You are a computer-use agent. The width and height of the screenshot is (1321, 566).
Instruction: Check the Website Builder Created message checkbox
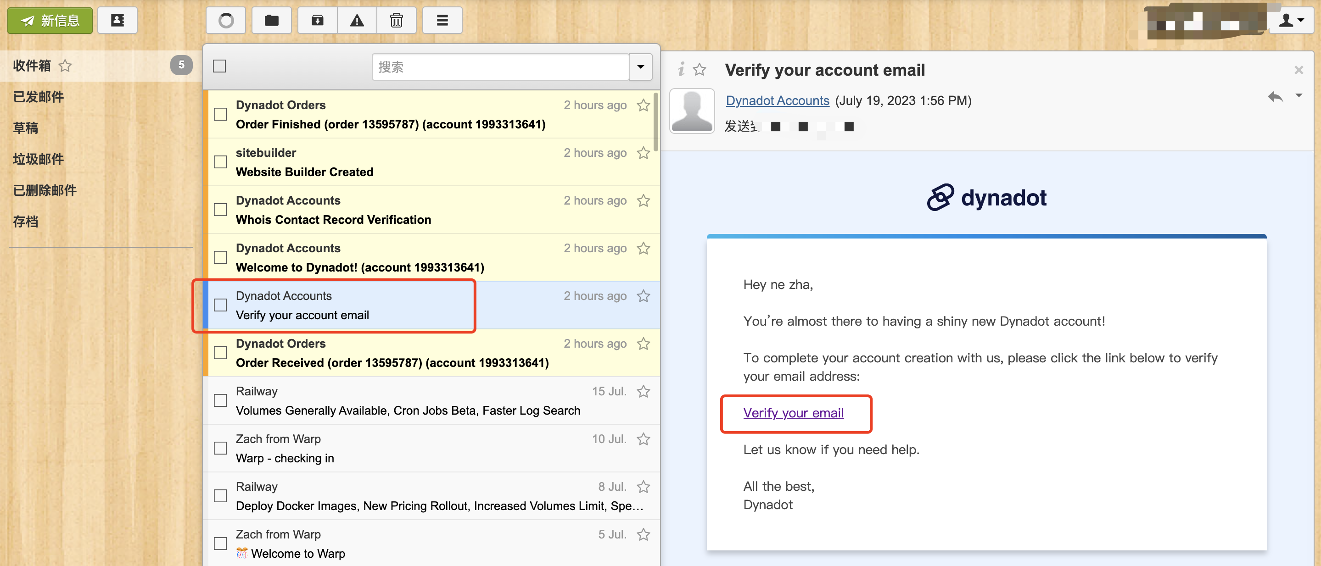coord(220,162)
